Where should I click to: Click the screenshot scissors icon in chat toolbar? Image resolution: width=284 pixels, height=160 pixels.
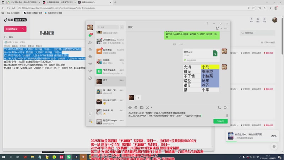148,108
